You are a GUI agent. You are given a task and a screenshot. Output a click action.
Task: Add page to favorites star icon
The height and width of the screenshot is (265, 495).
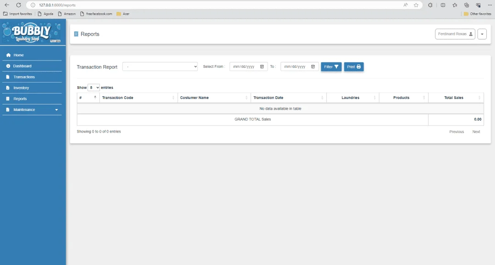(416, 5)
